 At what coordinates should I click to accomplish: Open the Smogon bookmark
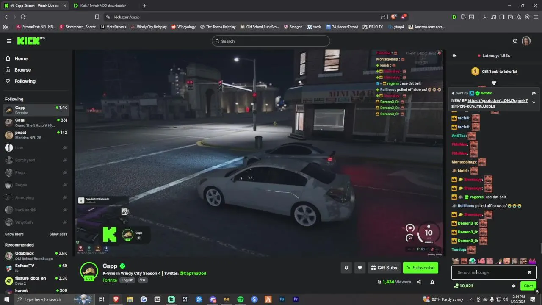pos(293,27)
